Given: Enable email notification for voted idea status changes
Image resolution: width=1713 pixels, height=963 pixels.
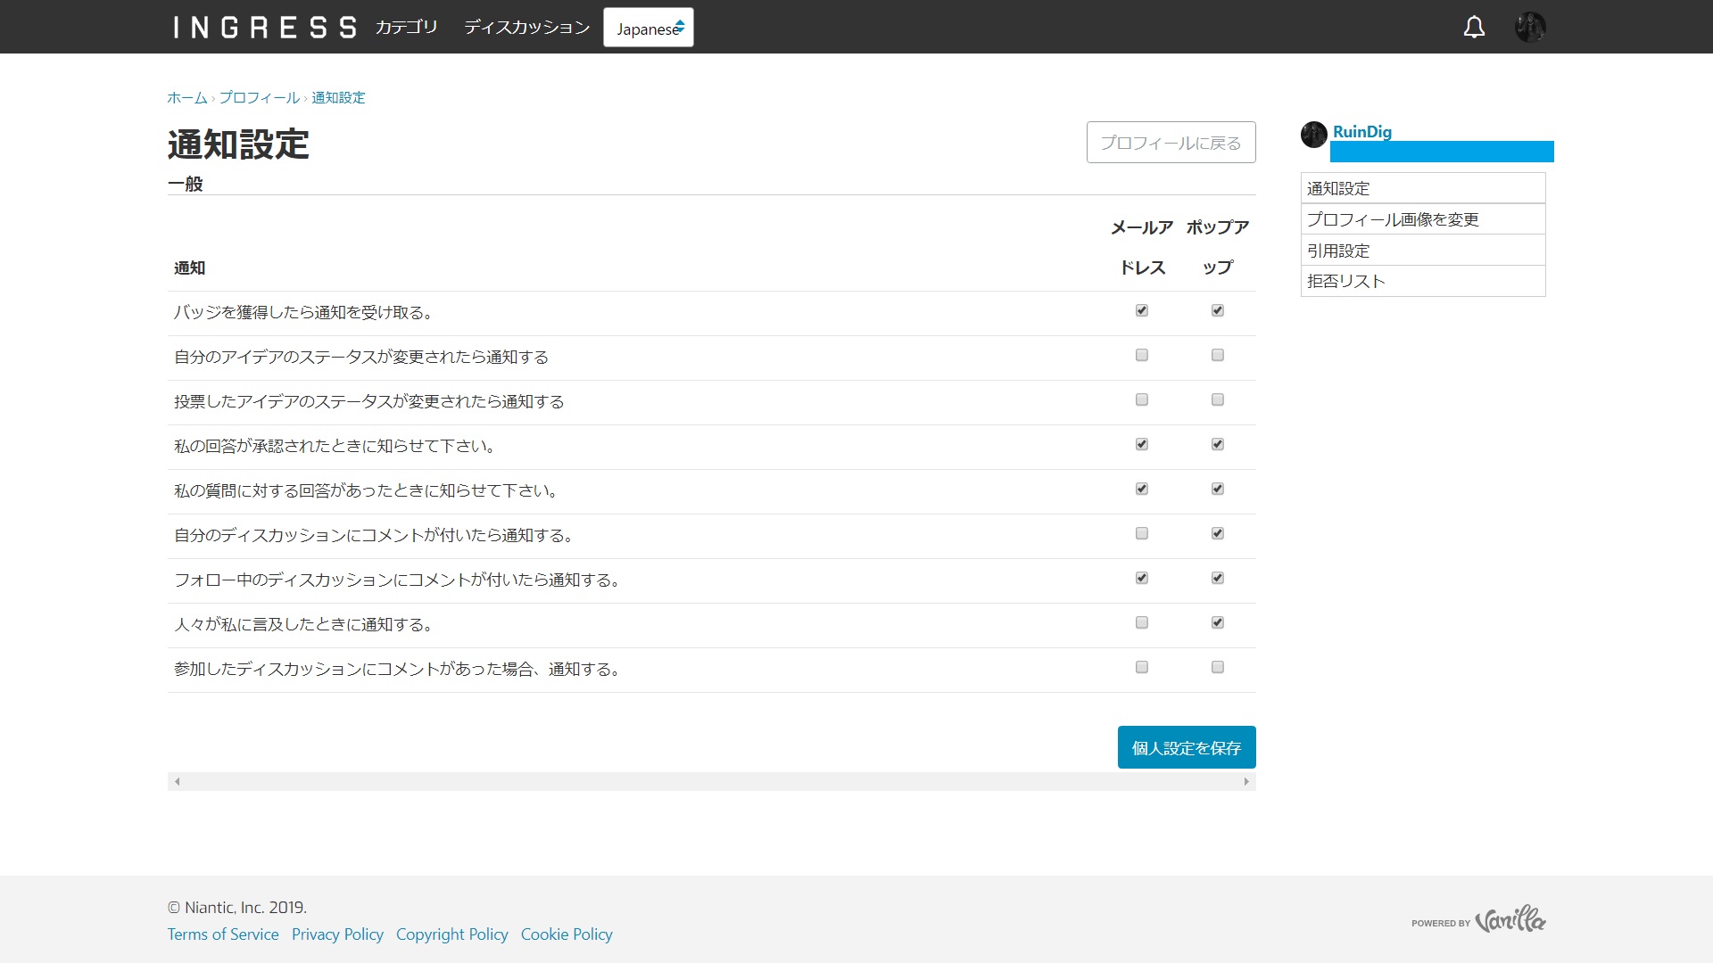Looking at the screenshot, I should point(1141,399).
